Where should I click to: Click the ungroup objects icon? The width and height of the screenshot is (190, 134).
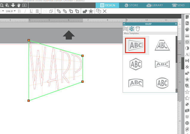pyautogui.click(x=51, y=11)
